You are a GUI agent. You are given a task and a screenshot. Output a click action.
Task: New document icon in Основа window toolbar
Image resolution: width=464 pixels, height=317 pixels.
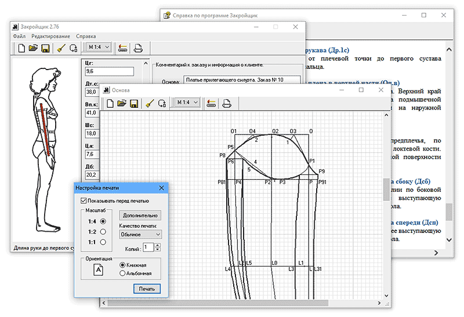[x=110, y=103]
